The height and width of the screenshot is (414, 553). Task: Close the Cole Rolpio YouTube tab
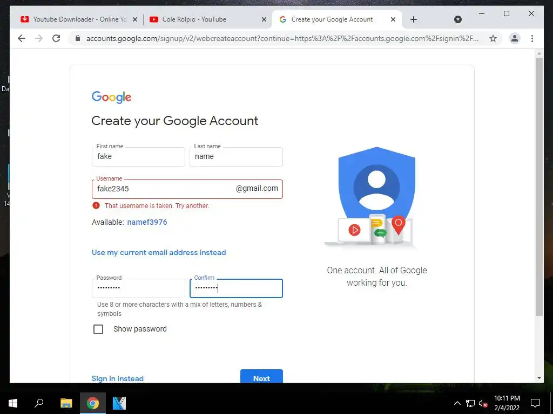click(264, 20)
